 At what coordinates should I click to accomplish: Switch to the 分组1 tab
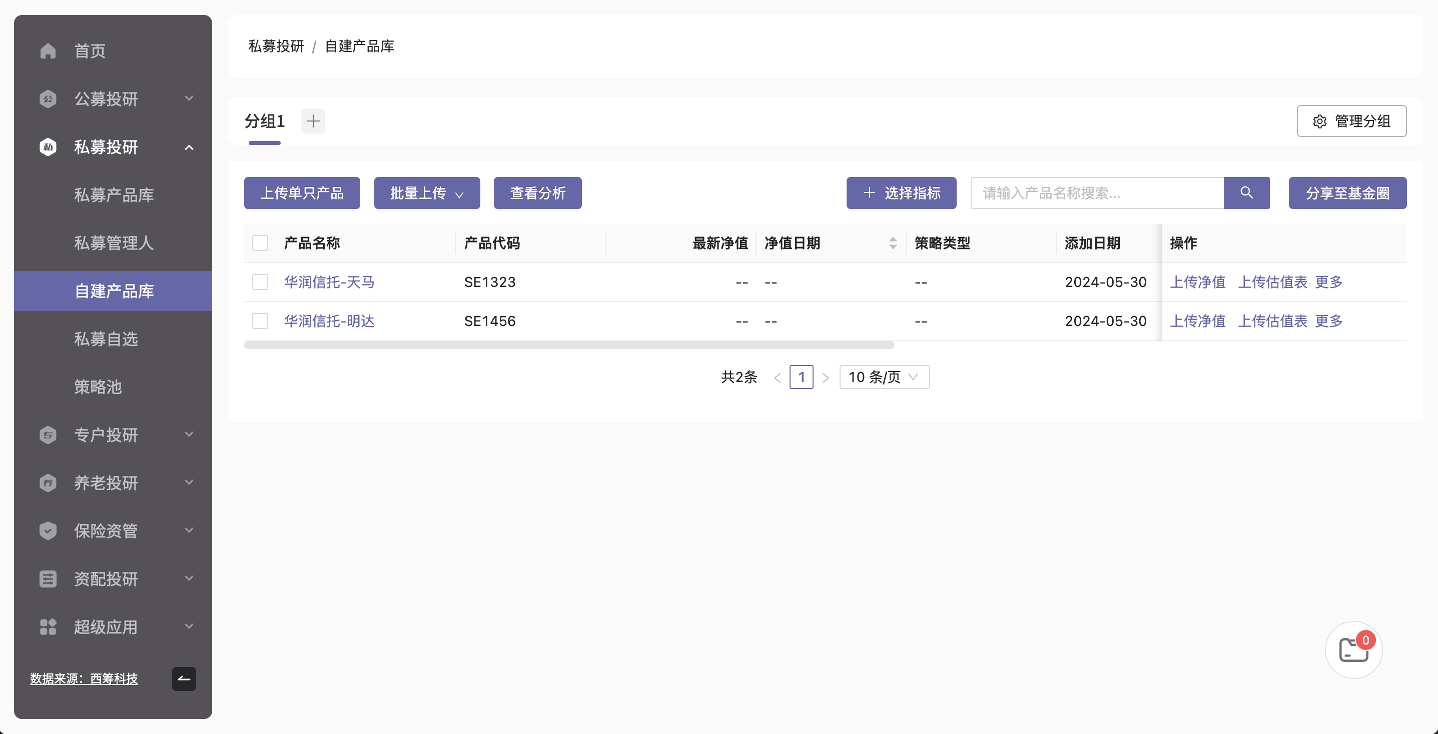[265, 121]
